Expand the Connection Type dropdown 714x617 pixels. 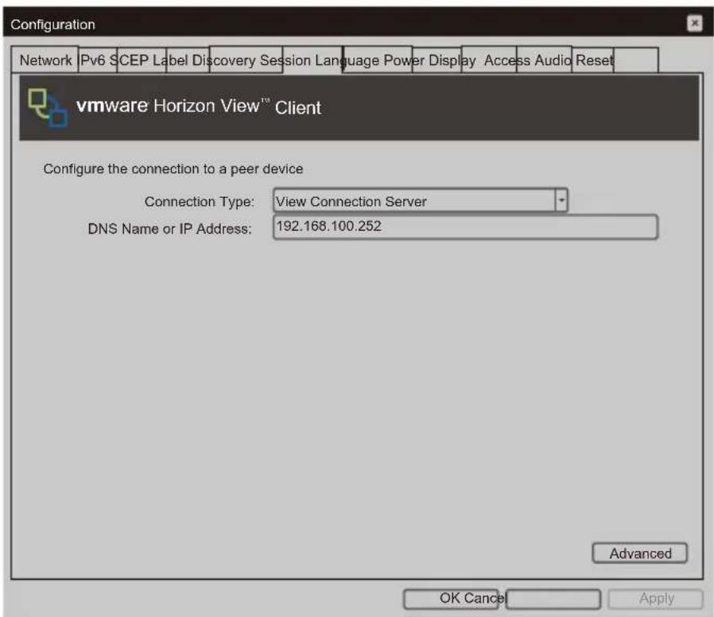click(561, 200)
